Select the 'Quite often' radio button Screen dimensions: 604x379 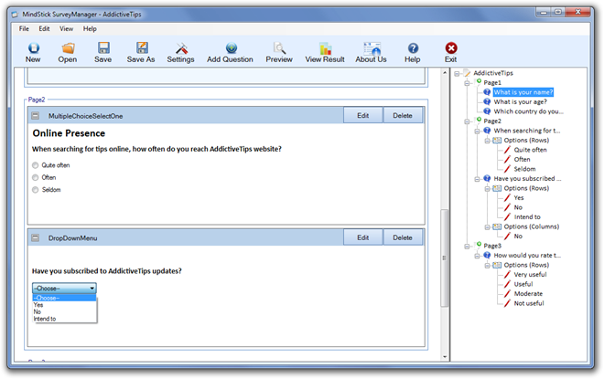(x=36, y=165)
